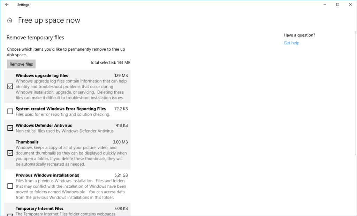This screenshot has height=216, width=357.
Task: Maximize the Settings window
Action: point(337,5)
